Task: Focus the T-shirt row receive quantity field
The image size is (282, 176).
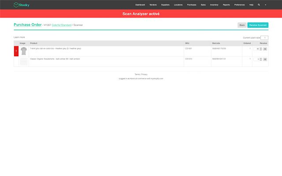Action: click(256, 49)
